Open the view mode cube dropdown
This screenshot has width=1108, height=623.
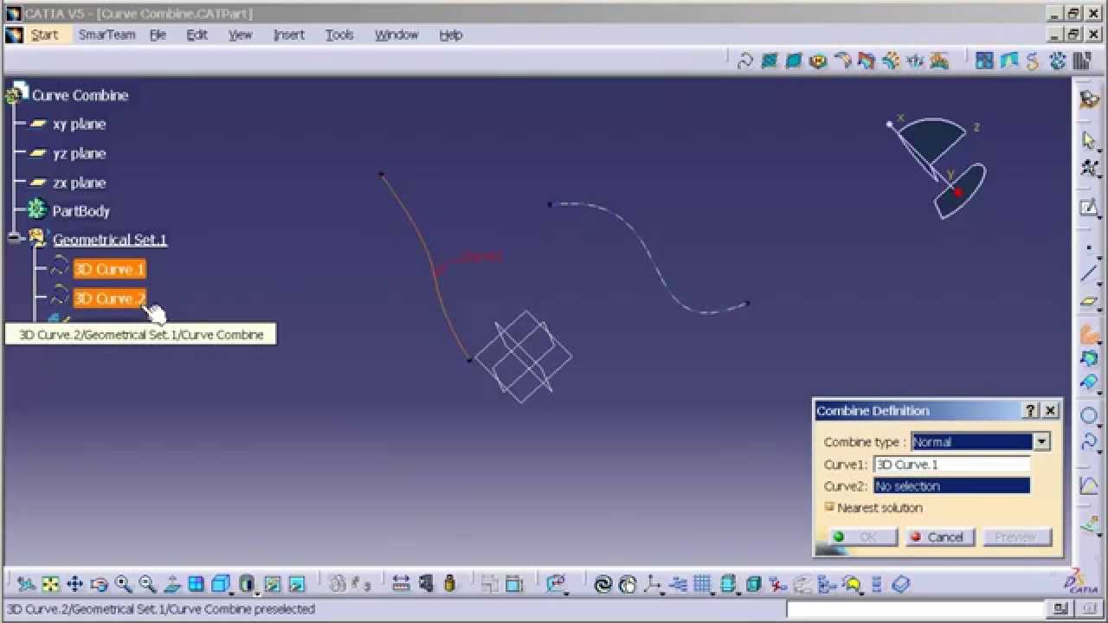[x=231, y=593]
